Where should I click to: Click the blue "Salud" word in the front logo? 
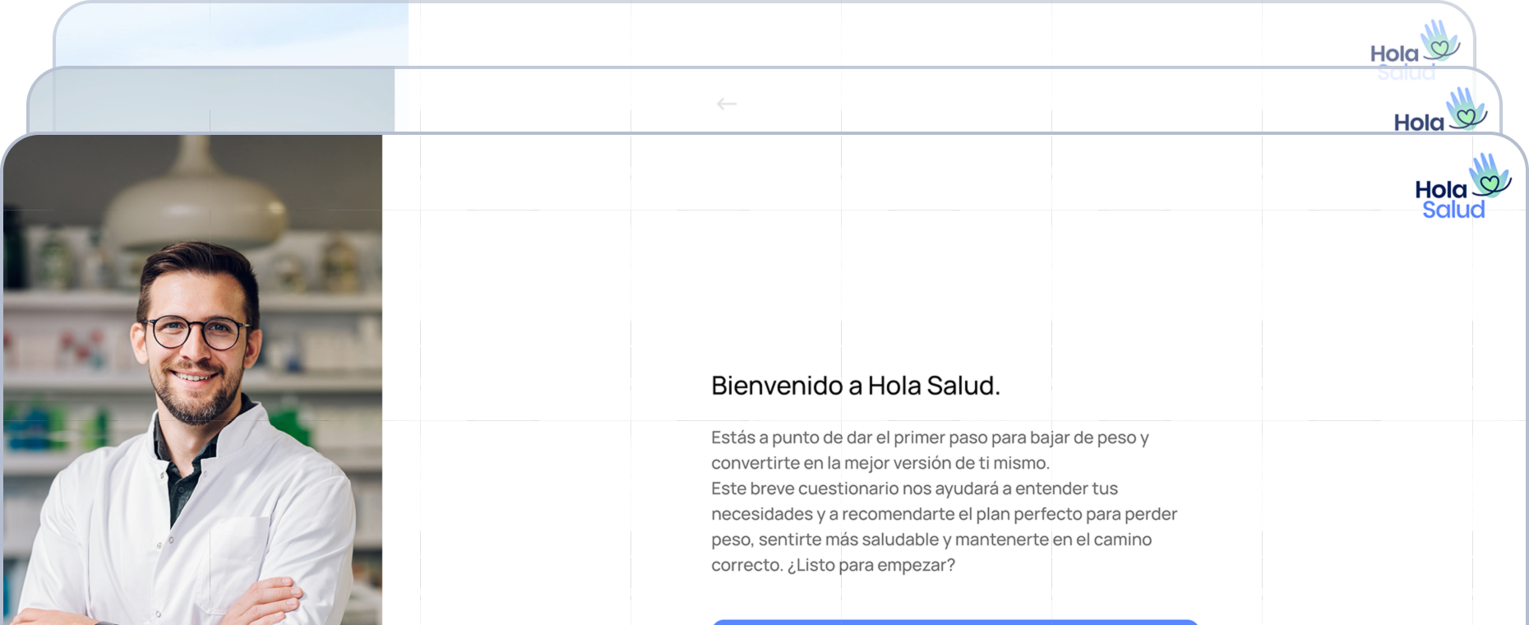click(1453, 210)
